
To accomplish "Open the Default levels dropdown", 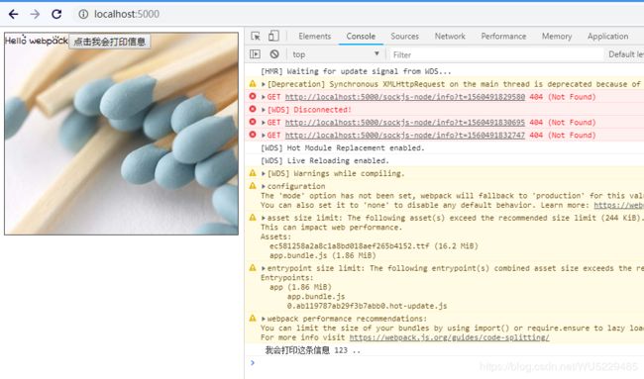I will [x=625, y=54].
